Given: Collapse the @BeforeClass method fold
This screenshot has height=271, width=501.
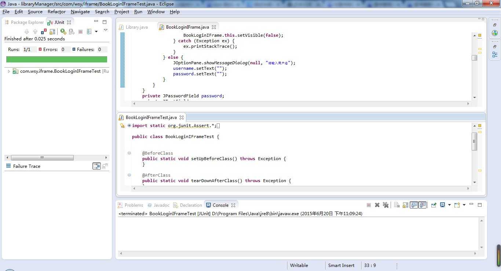Looking at the screenshot, I should coord(129,153).
